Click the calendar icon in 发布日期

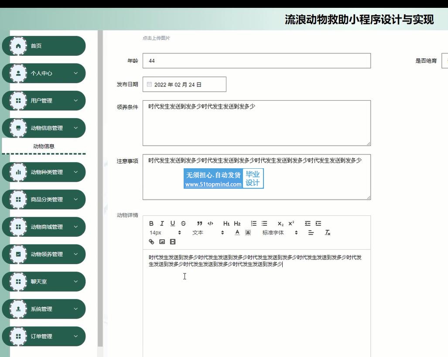(x=149, y=84)
